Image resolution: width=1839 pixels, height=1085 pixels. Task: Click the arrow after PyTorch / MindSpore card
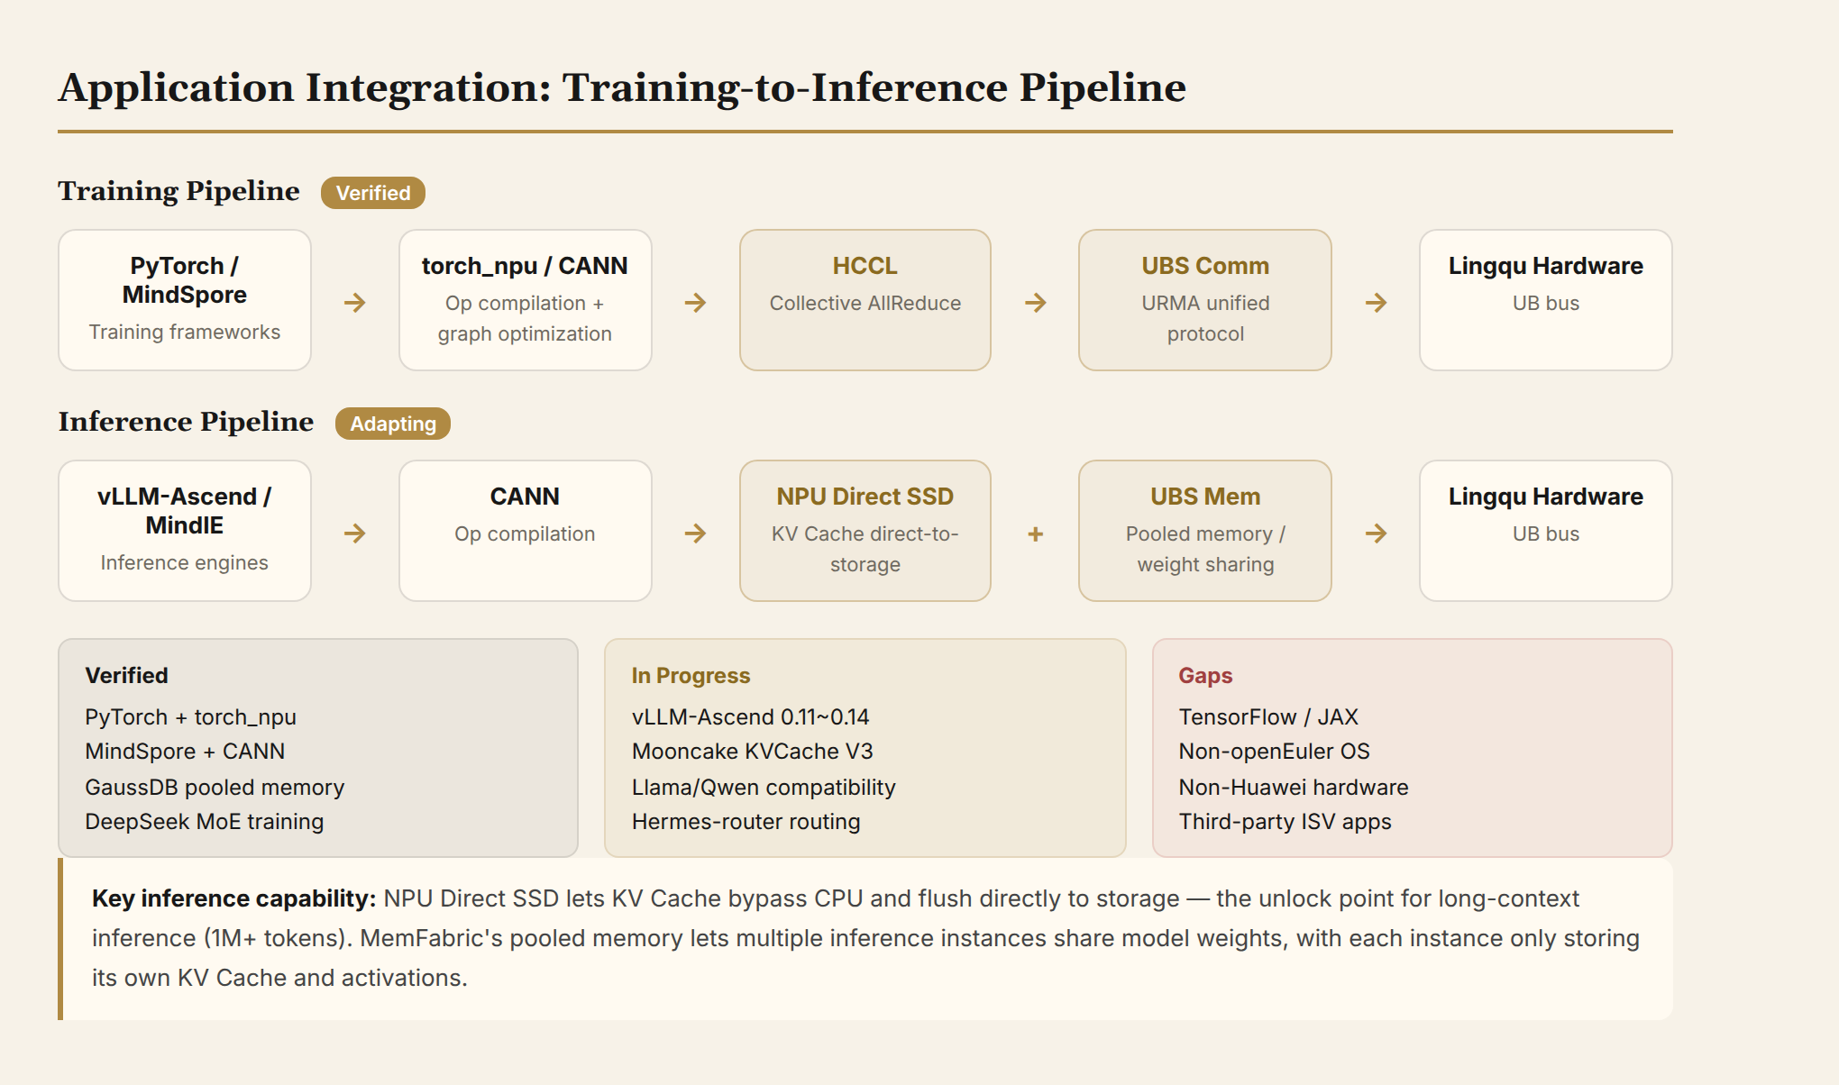click(355, 303)
